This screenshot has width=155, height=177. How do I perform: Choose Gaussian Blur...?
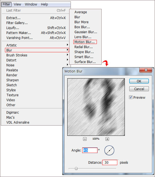tap(86, 32)
